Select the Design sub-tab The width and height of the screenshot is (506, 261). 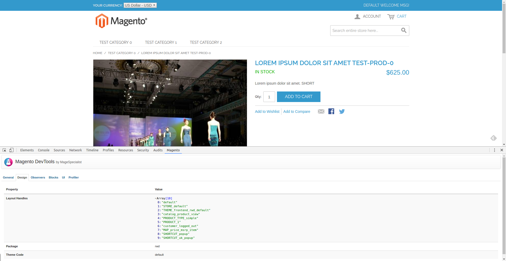pos(22,177)
